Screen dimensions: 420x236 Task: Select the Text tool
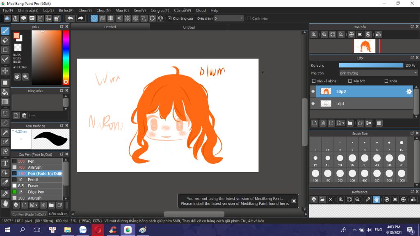click(x=5, y=163)
